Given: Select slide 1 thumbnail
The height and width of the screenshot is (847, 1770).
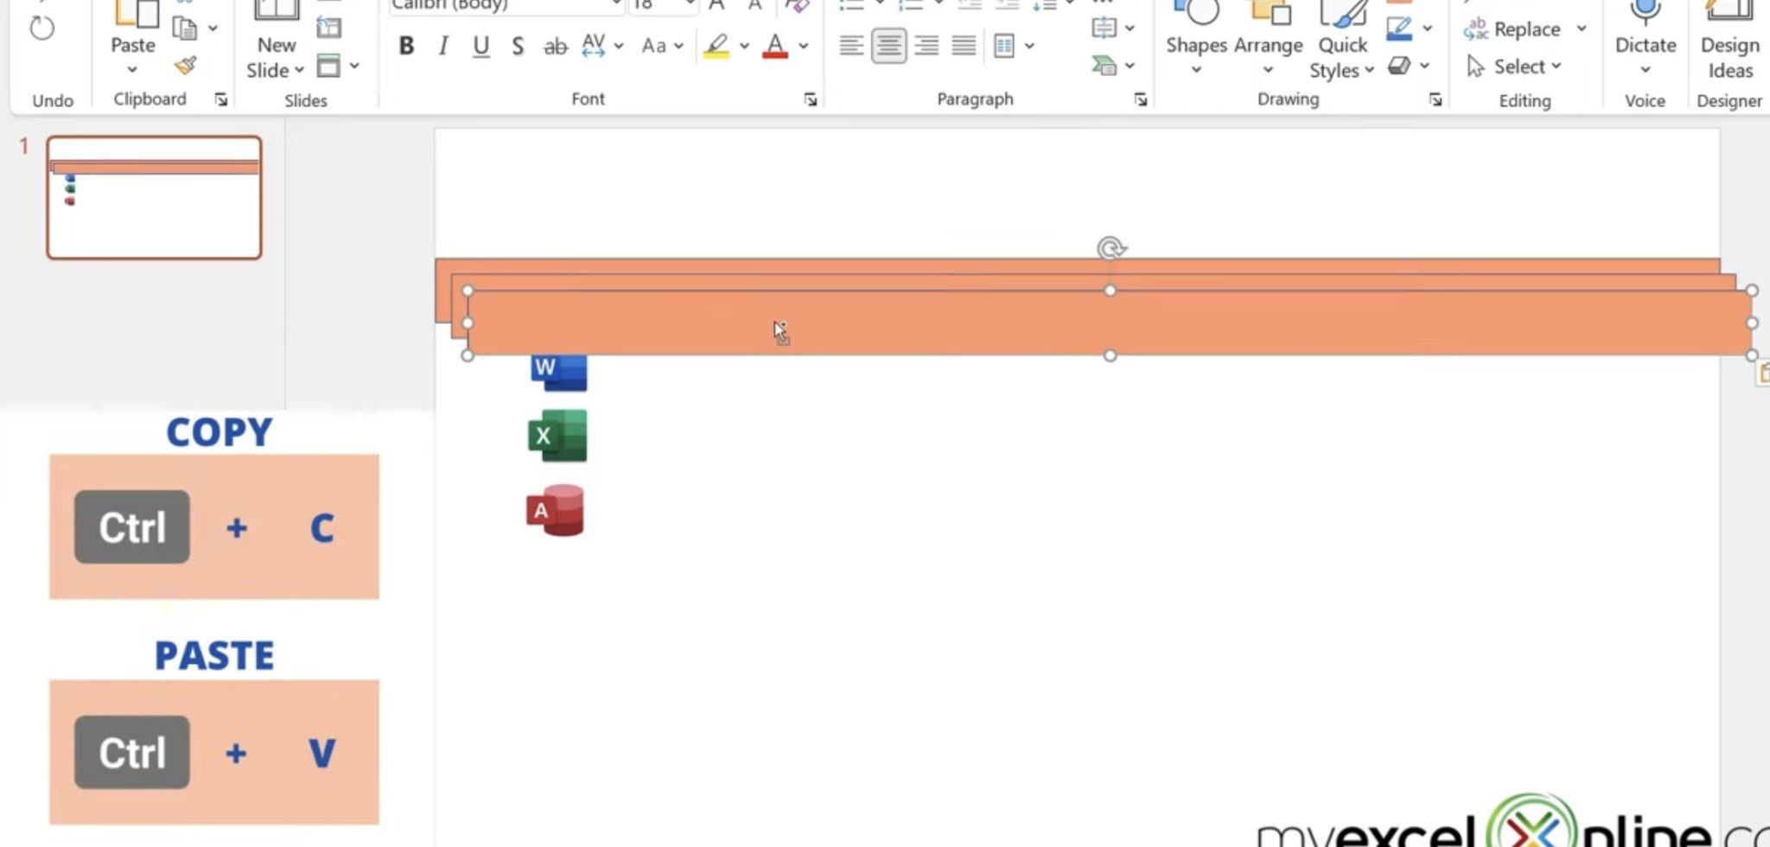Looking at the screenshot, I should point(155,197).
